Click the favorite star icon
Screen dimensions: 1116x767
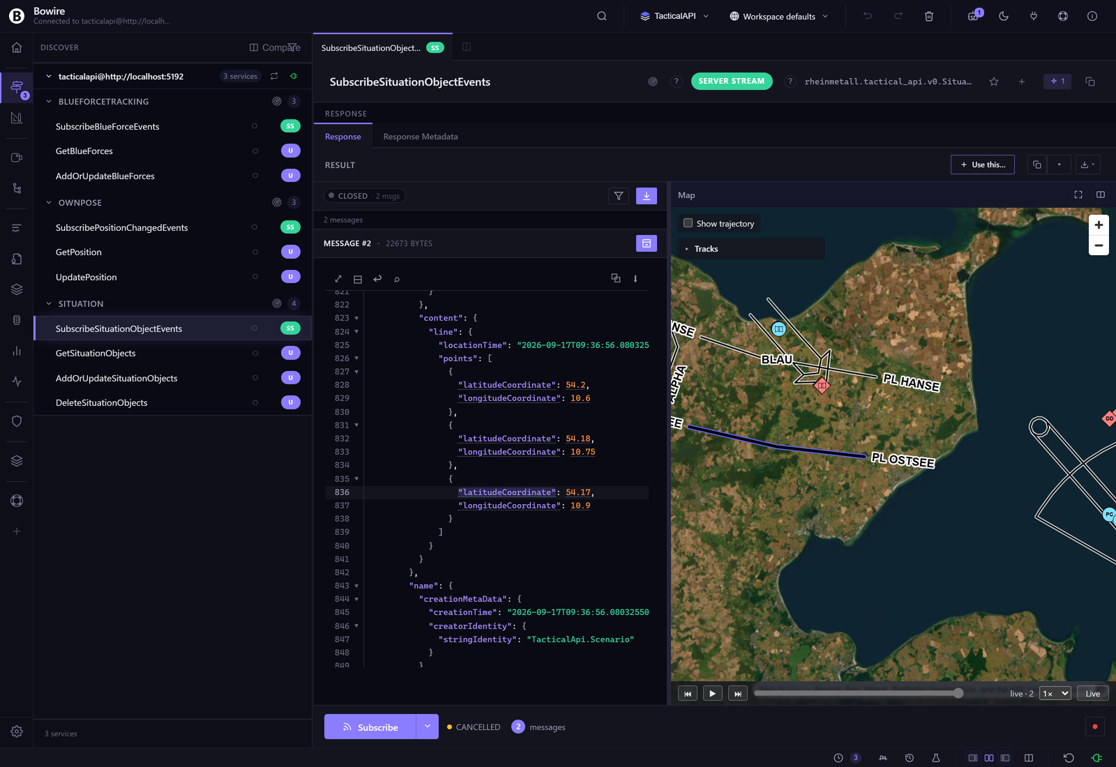994,82
